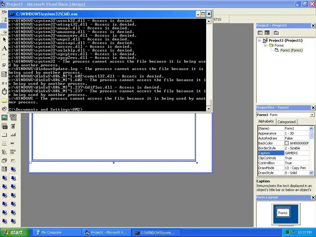The width and height of the screenshot is (316, 237).
Task: Select the StatusBar control tool
Action: (4, 143)
